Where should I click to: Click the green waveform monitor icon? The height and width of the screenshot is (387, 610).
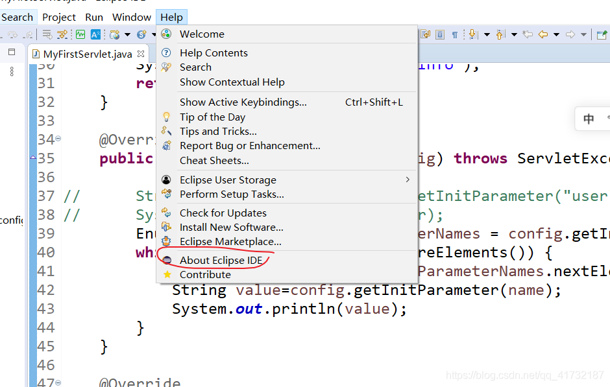coord(80,34)
